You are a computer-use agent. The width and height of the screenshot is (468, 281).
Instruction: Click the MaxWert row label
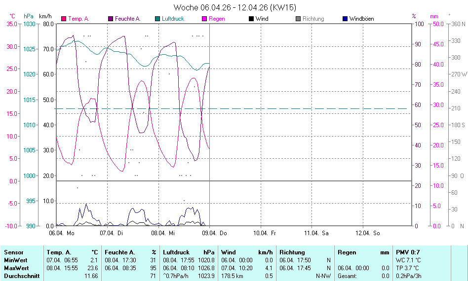[x=17, y=268]
